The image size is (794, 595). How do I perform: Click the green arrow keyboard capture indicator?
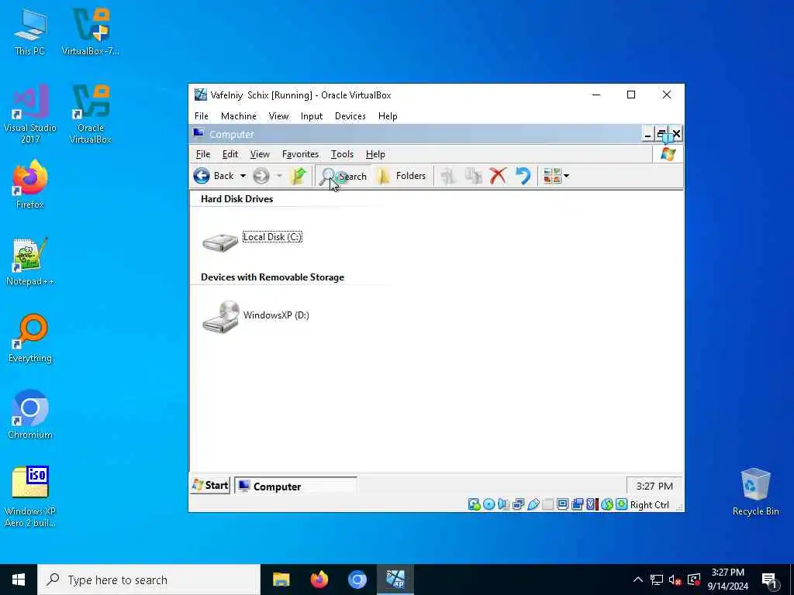click(621, 504)
